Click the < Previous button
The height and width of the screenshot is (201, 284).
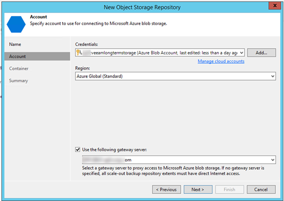click(x=166, y=189)
